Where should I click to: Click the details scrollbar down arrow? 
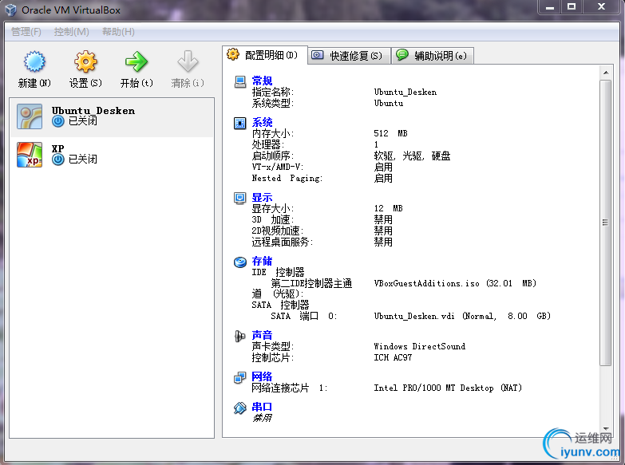coord(606,429)
